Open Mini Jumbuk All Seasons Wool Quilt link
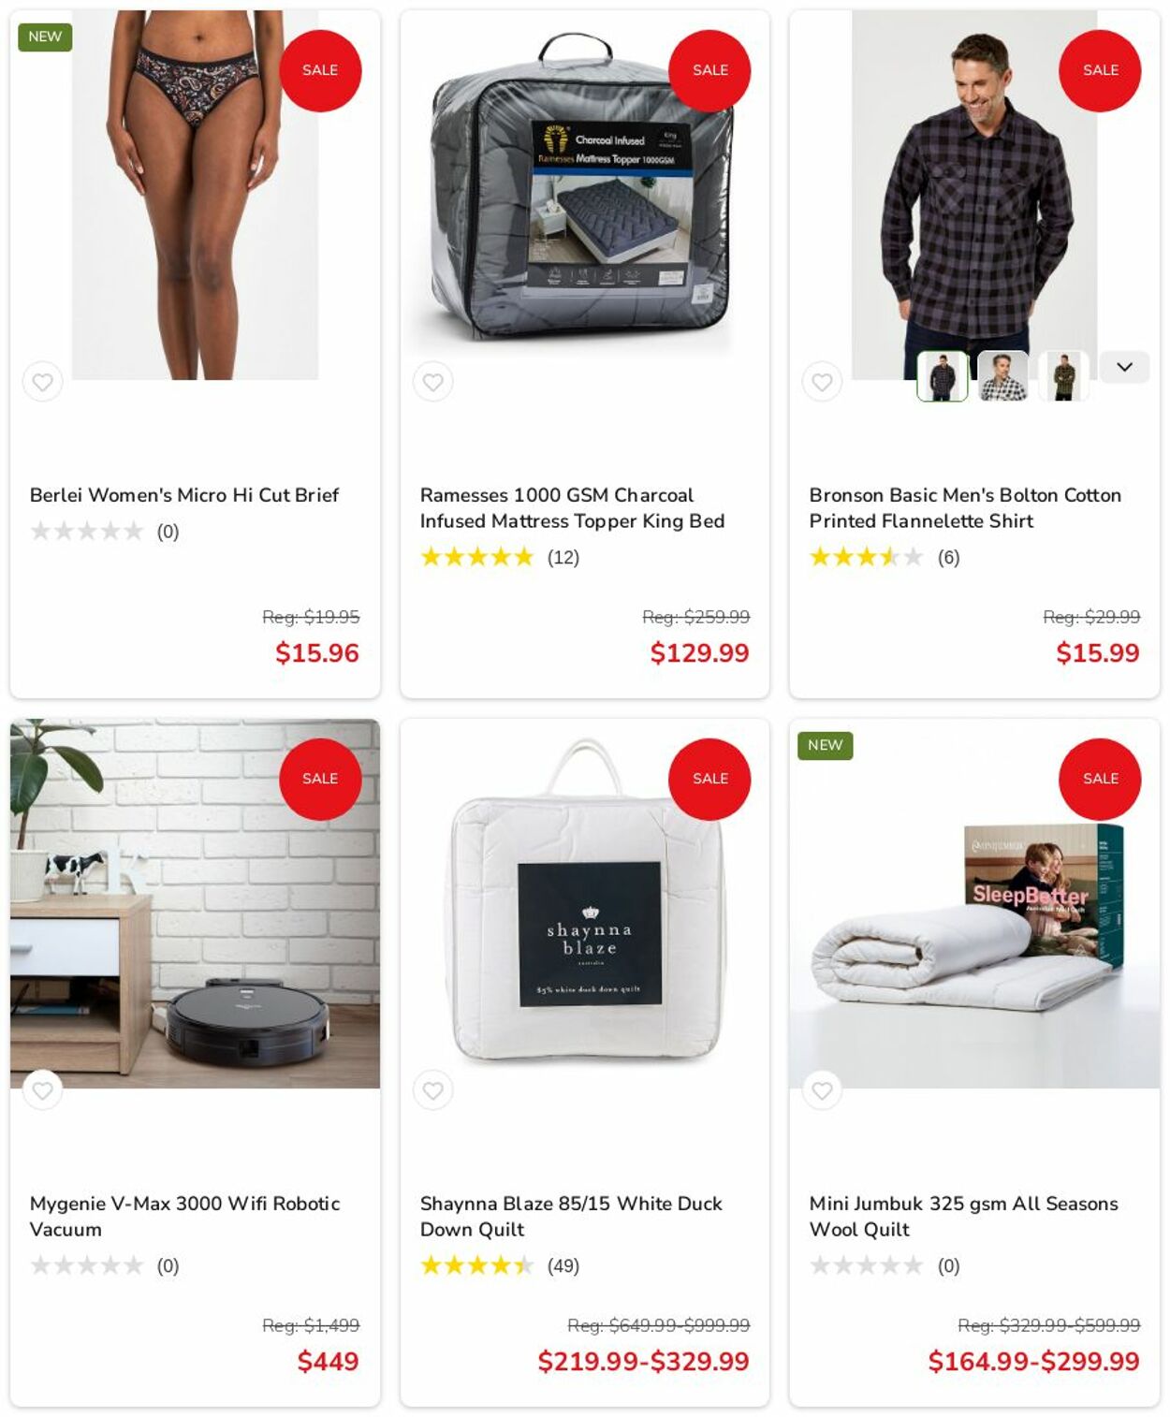The width and height of the screenshot is (1170, 1417). pyautogui.click(x=963, y=1217)
